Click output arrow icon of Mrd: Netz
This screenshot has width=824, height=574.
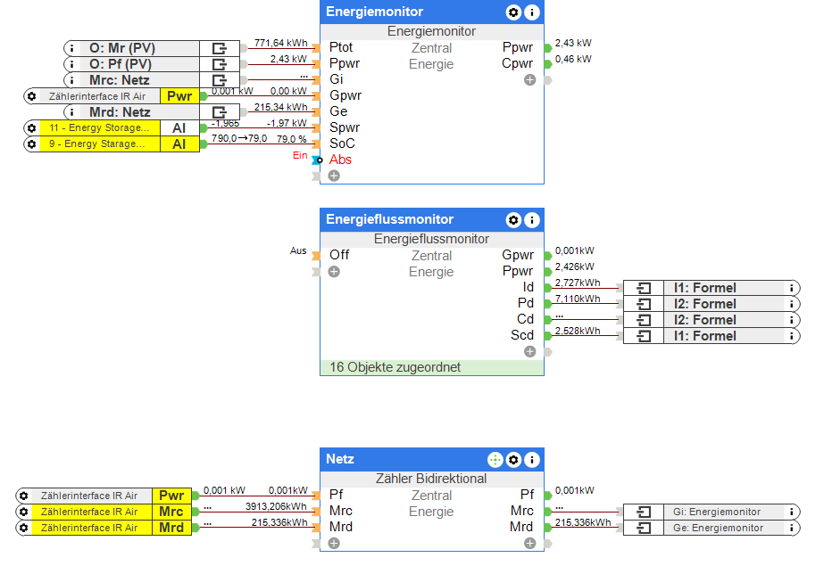coord(219,112)
